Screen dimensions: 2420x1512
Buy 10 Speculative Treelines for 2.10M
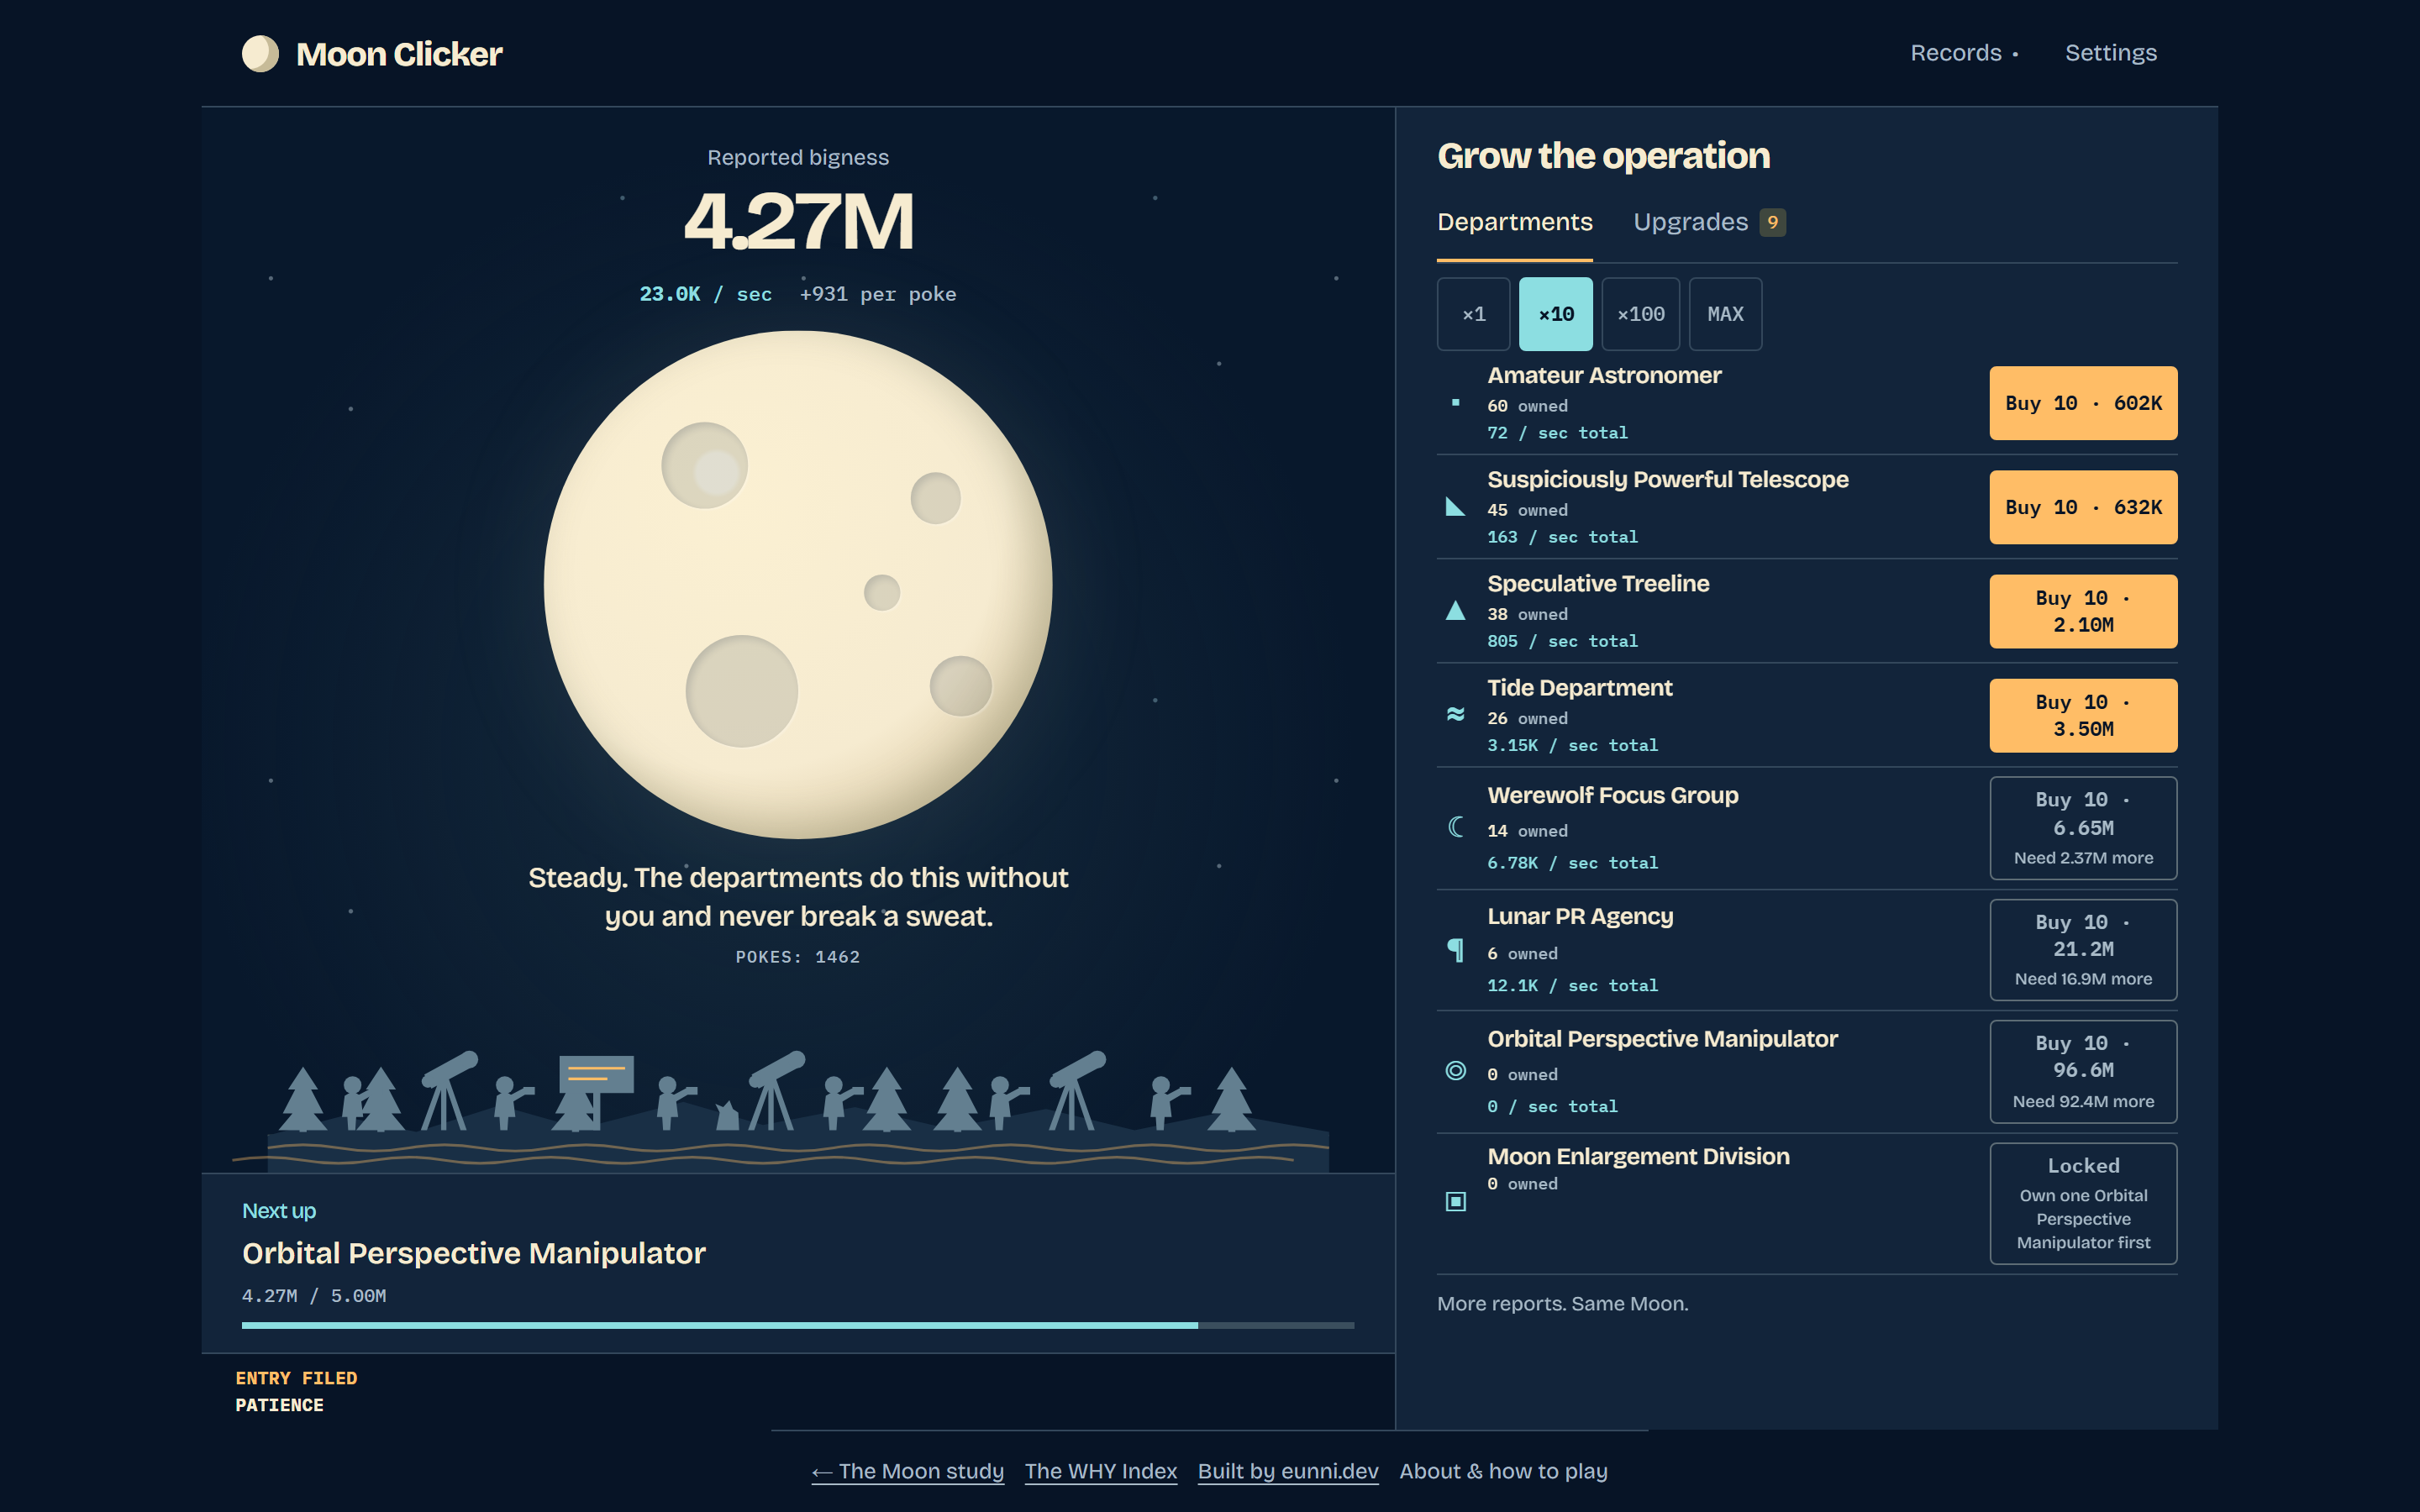[x=2083, y=611]
